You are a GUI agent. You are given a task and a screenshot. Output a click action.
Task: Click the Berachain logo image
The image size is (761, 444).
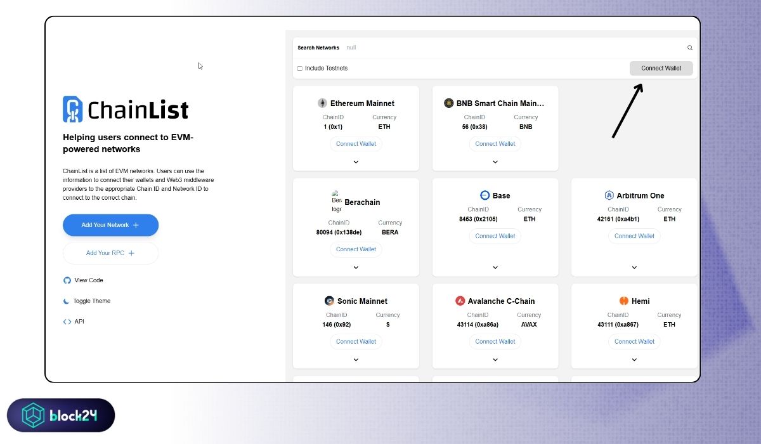[336, 202]
